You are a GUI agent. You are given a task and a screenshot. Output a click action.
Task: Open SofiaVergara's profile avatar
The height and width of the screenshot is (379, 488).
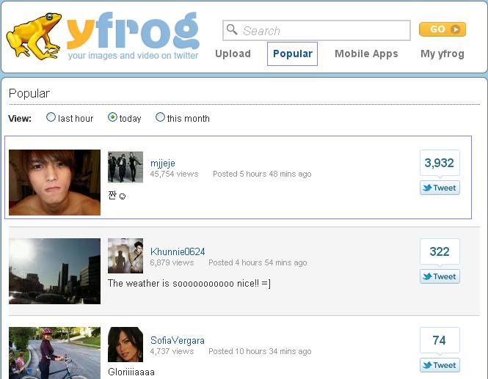click(x=125, y=345)
